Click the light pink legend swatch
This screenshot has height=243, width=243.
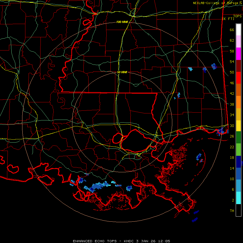click(x=238, y=42)
